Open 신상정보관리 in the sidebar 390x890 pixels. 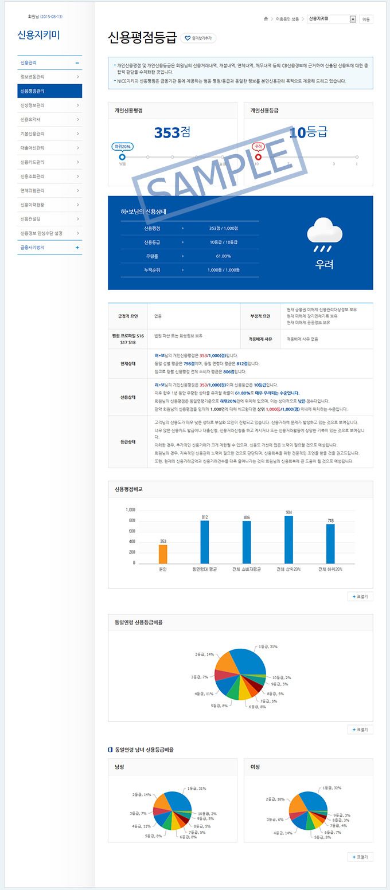(x=50, y=105)
